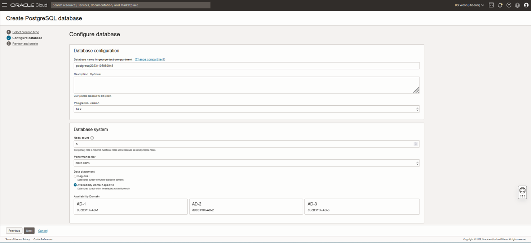Open the help question mark icon
The height and width of the screenshot is (243, 531).
click(x=509, y=5)
